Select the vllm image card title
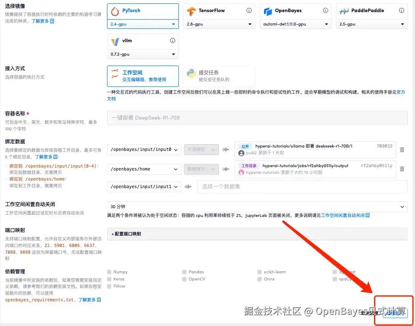The height and width of the screenshot is (326, 415). pos(127,41)
